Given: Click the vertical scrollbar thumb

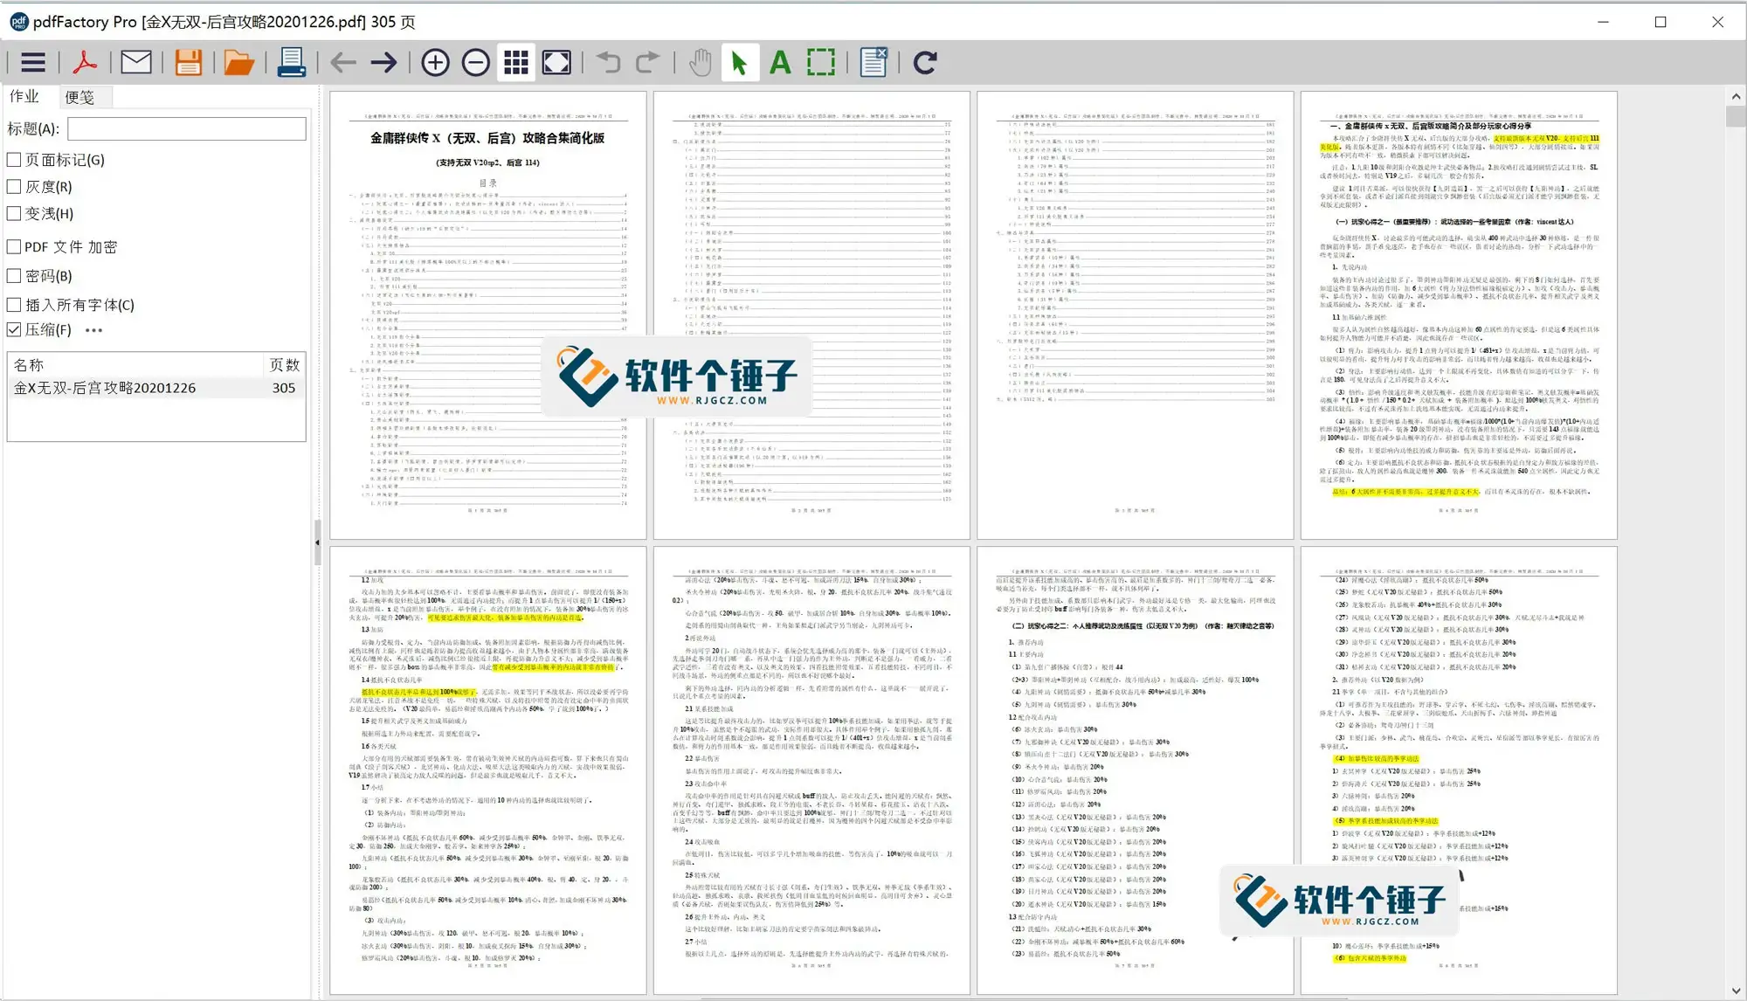Looking at the screenshot, I should click(1736, 117).
